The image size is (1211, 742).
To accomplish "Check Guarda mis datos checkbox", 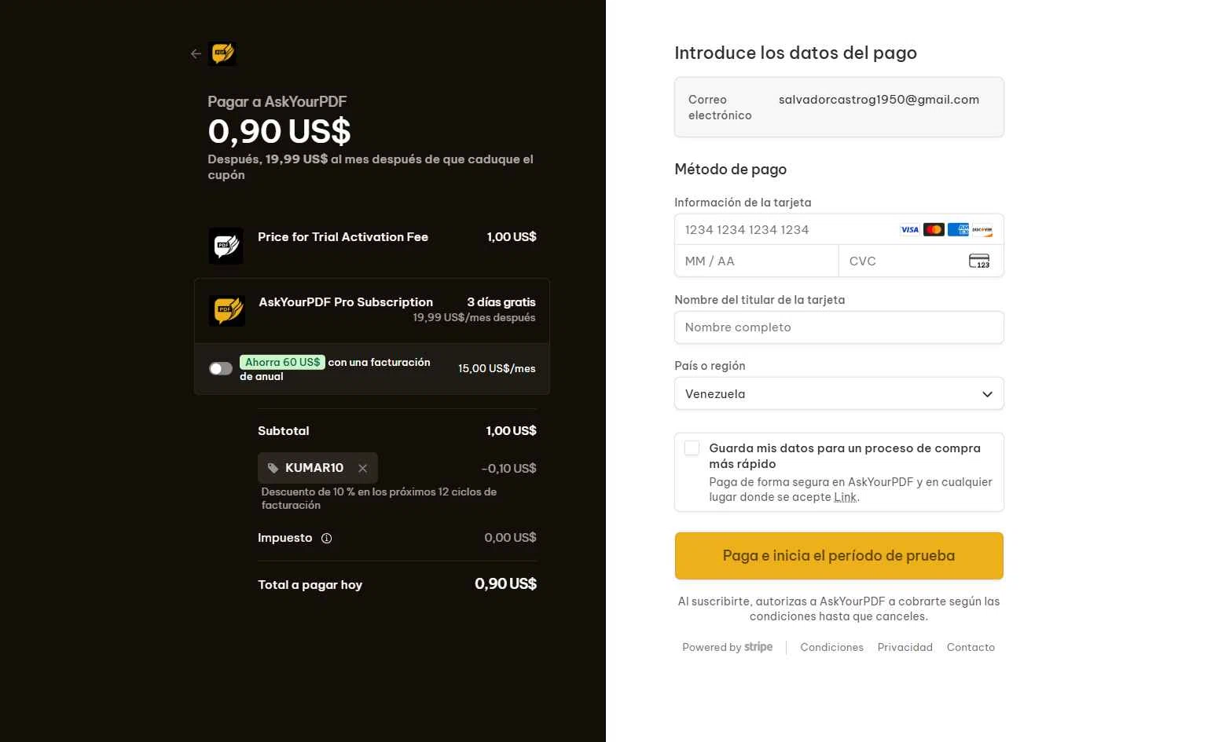I will pos(692,448).
